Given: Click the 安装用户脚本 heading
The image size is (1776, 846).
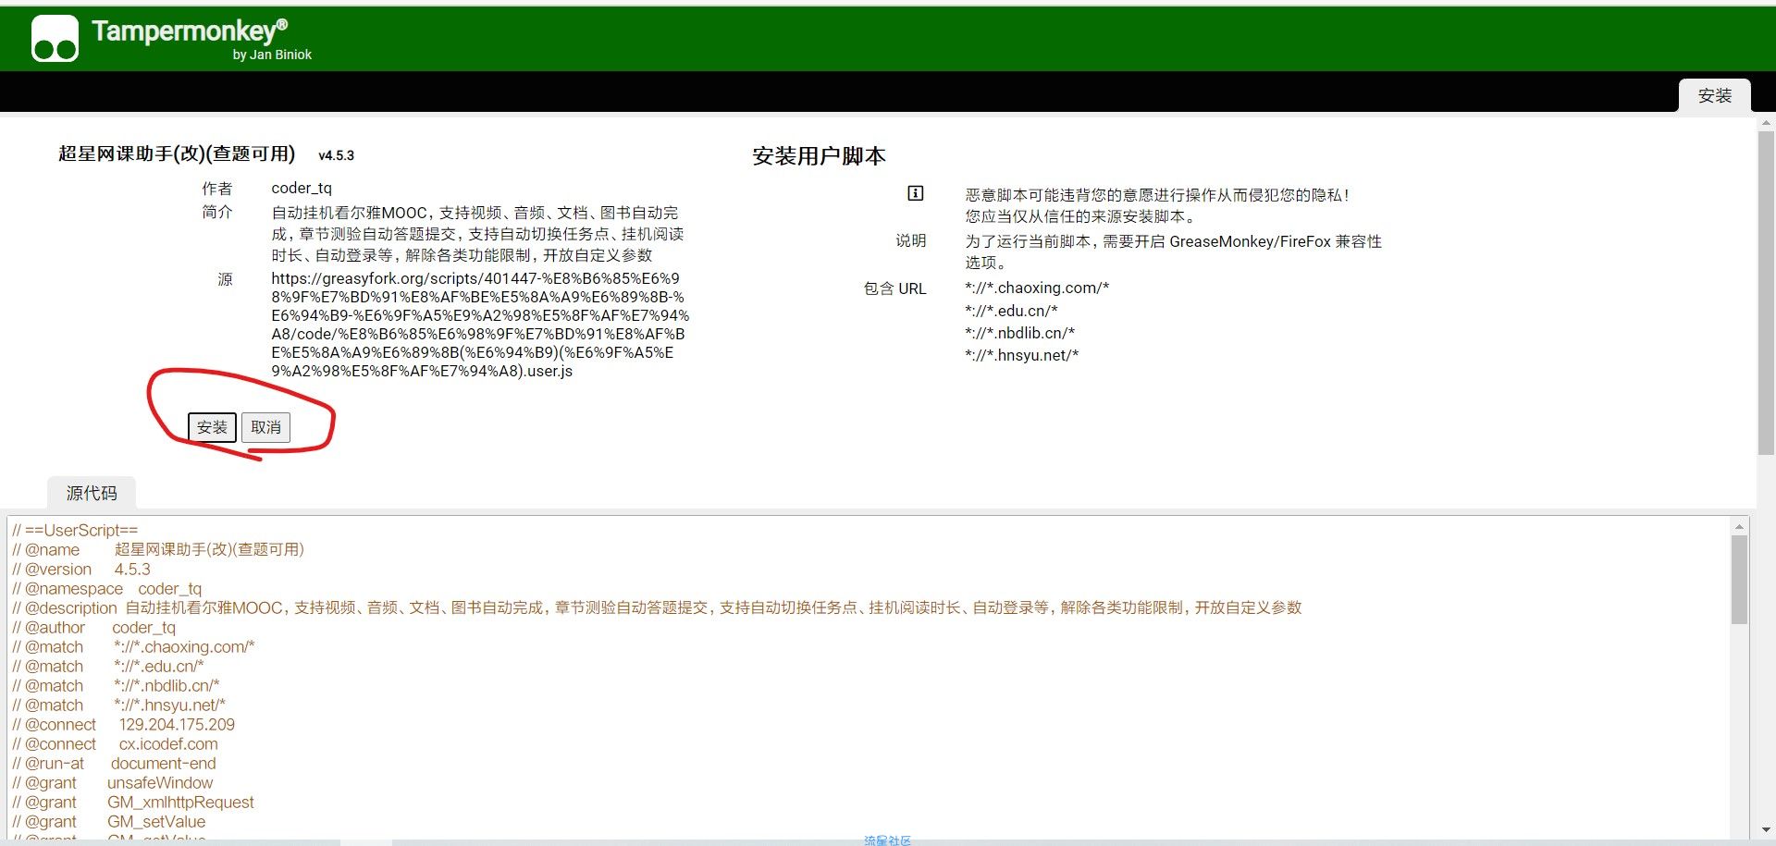Looking at the screenshot, I should pyautogui.click(x=819, y=155).
